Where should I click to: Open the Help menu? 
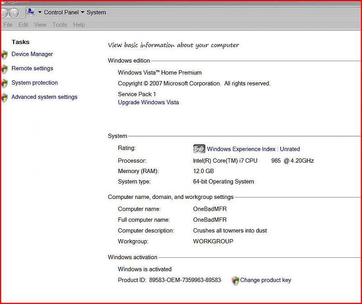(79, 24)
